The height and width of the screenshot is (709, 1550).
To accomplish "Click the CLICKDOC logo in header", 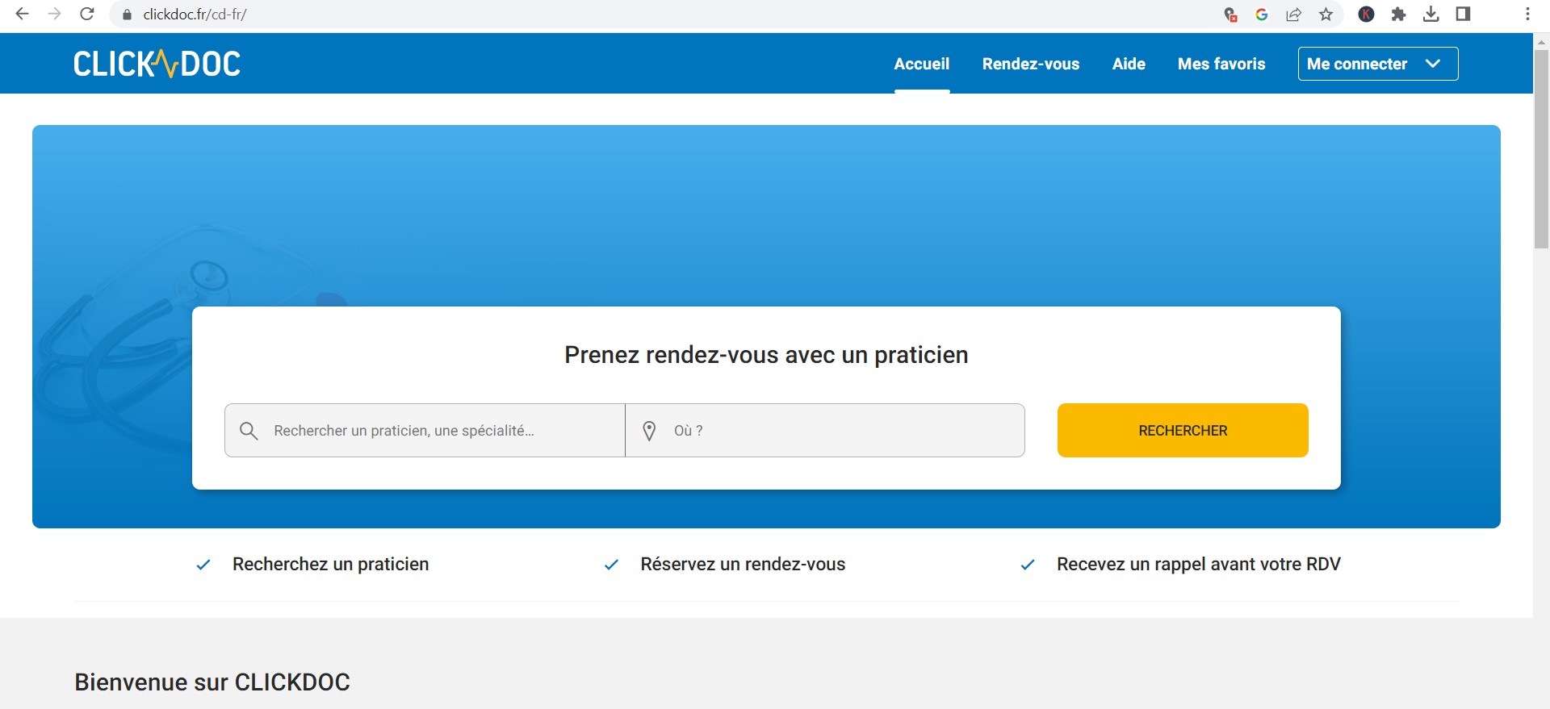I will 157,64.
